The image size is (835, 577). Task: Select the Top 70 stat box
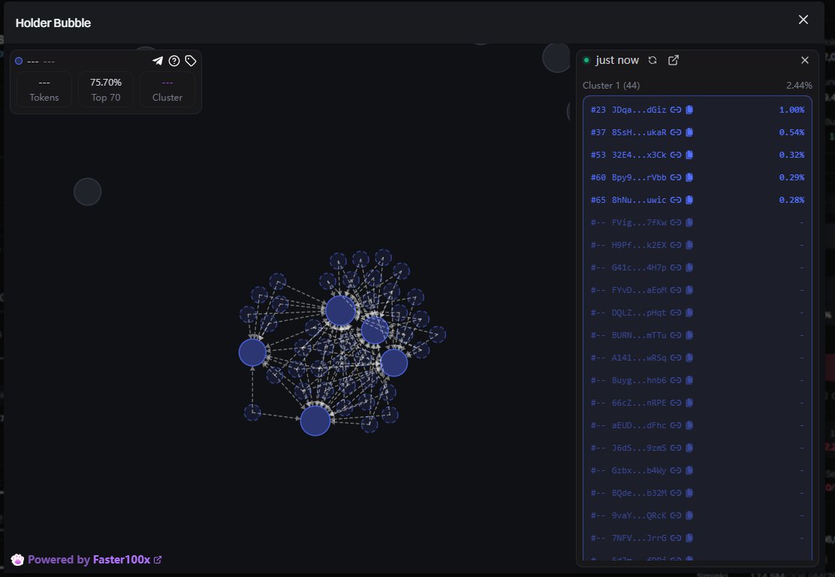(x=105, y=89)
